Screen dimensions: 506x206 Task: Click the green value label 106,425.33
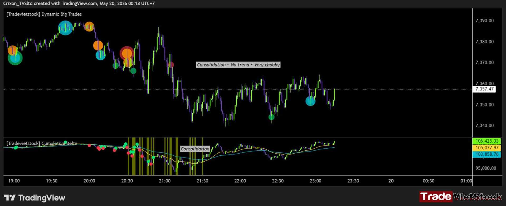pos(486,141)
